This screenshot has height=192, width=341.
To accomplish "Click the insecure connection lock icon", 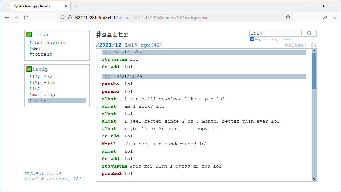I will pyautogui.click(x=70, y=17).
